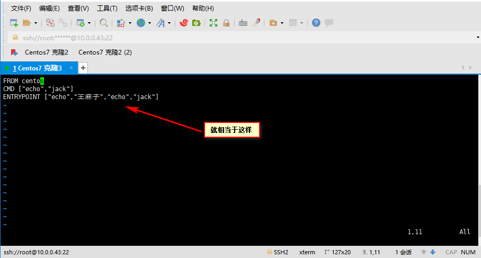Expand the Open Session dropdown arrow

[x=35, y=23]
